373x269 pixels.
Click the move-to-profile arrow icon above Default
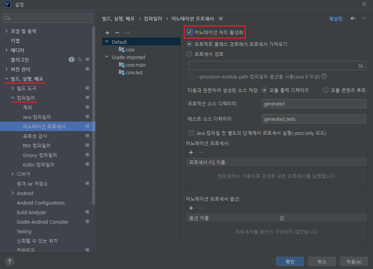coord(127,33)
